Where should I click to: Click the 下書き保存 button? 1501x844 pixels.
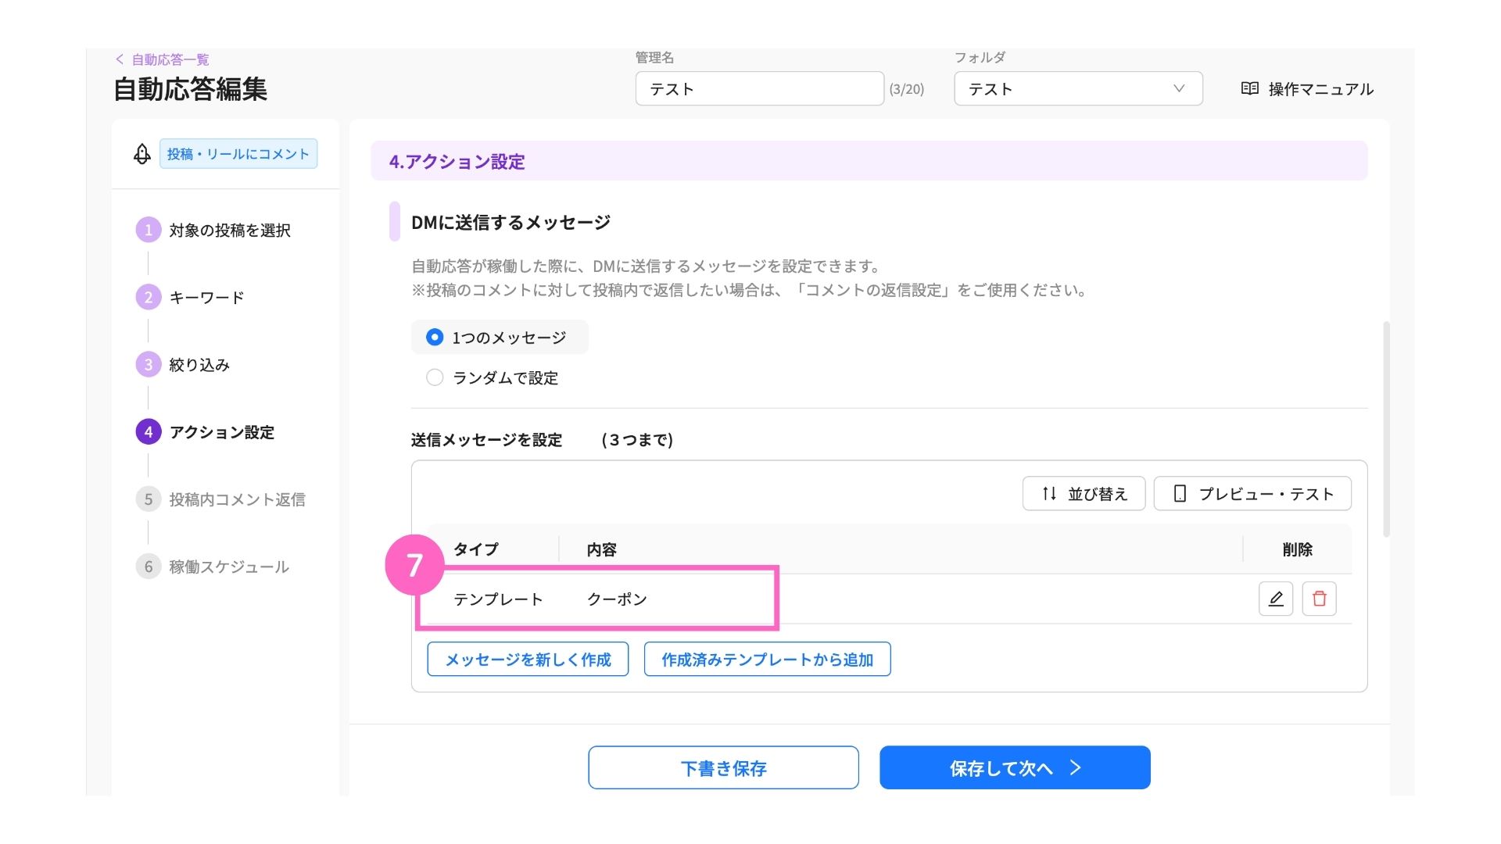[x=723, y=767]
